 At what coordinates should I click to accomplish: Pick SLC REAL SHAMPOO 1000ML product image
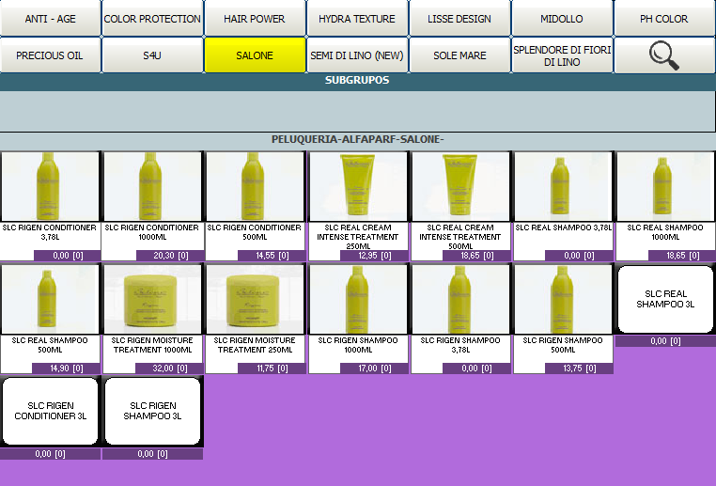pyautogui.click(x=665, y=186)
